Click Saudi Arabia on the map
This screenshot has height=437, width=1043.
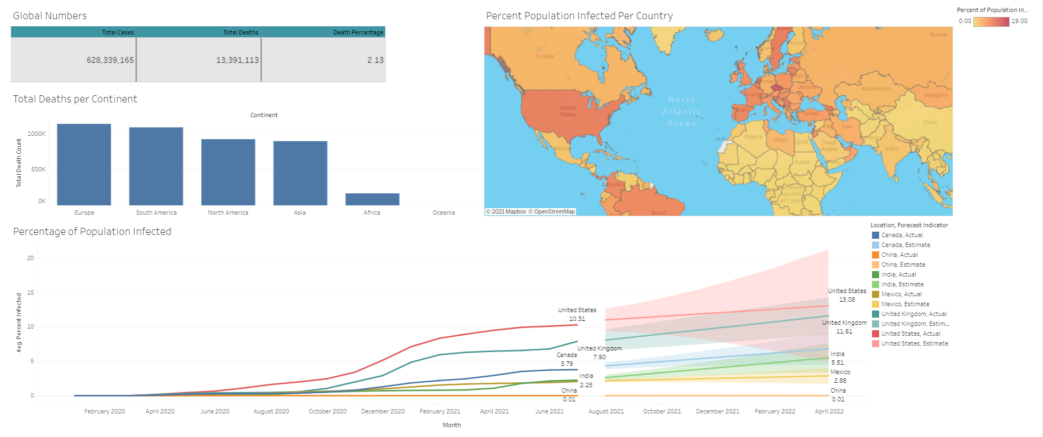(829, 146)
